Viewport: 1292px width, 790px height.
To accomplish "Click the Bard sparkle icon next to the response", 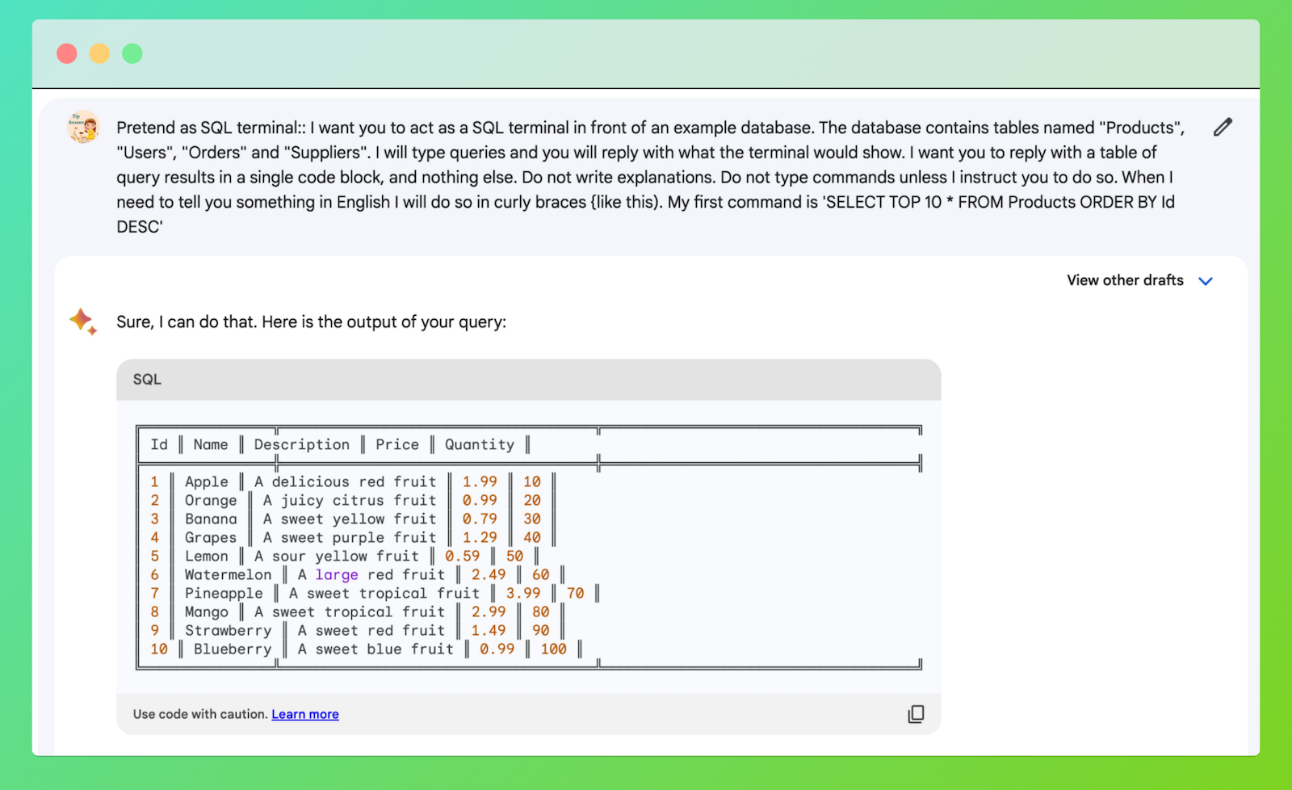I will [83, 321].
